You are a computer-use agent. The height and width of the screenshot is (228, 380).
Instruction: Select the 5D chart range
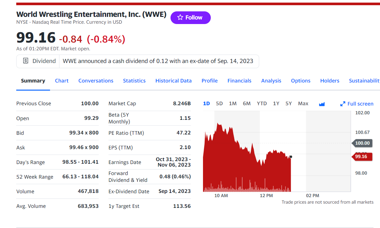(x=219, y=104)
